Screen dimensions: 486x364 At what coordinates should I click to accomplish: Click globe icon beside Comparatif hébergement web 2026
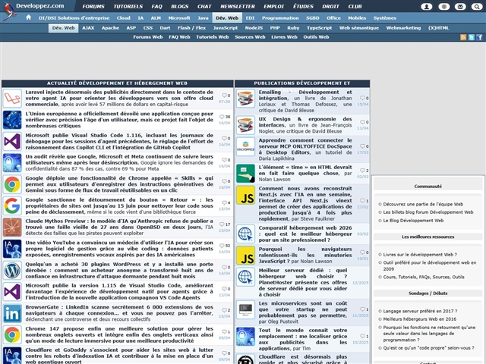click(245, 234)
